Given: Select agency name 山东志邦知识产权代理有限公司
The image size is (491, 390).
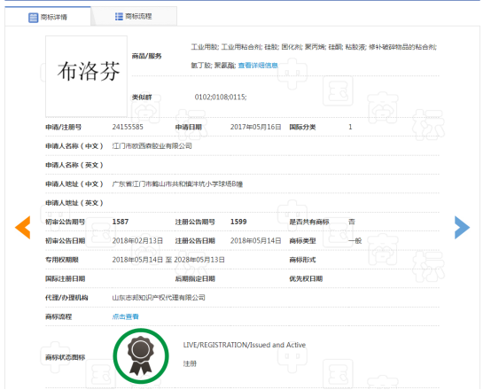Looking at the screenshot, I should 159,298.
